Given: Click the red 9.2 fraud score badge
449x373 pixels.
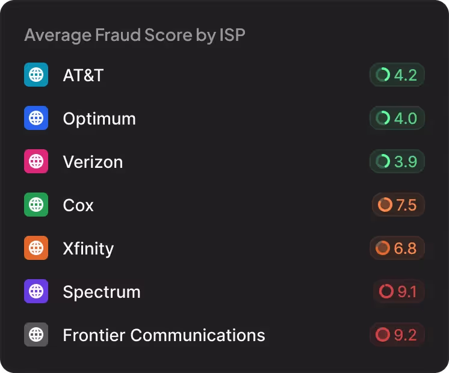Looking at the screenshot, I should pyautogui.click(x=397, y=335).
